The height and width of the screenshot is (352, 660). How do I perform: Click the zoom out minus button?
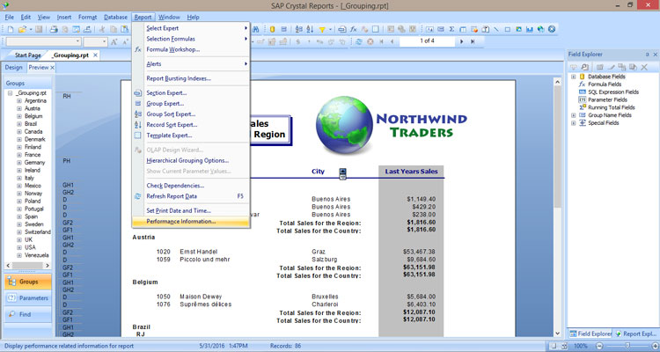599,346
